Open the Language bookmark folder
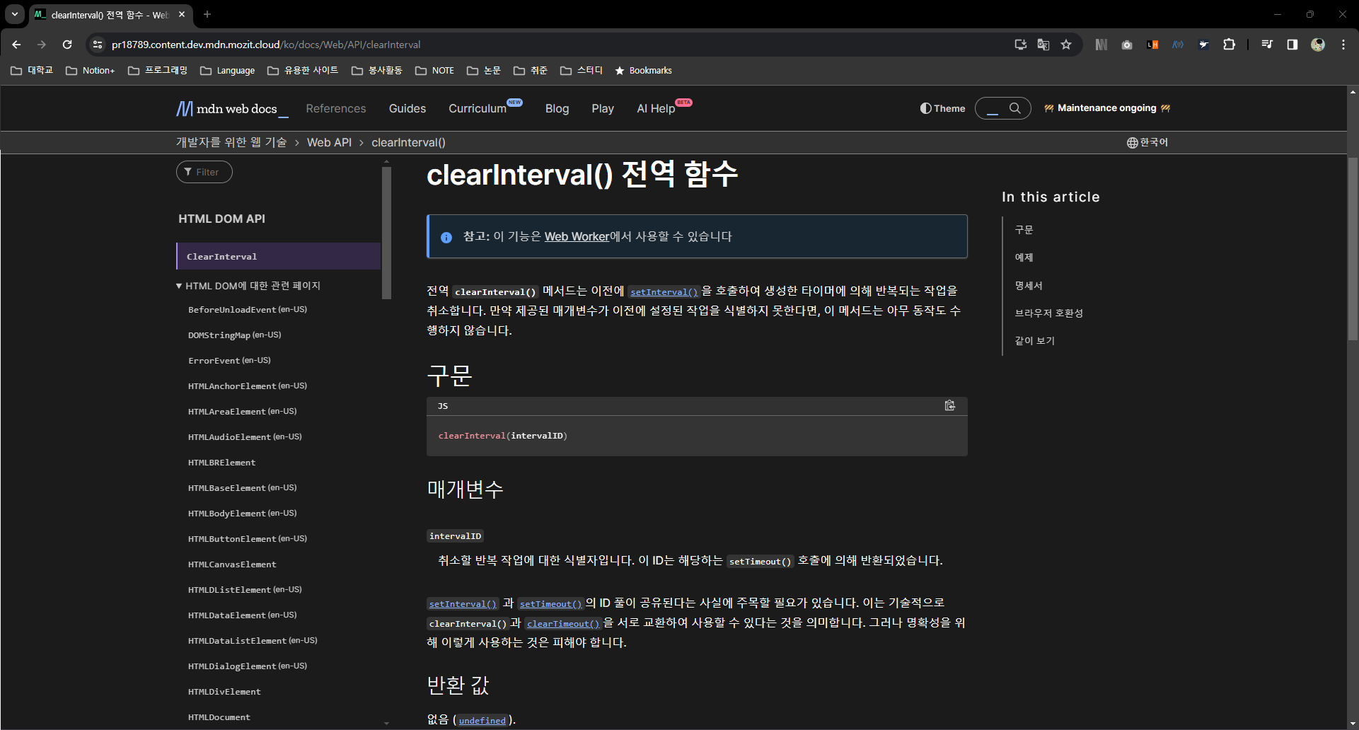This screenshot has height=730, width=1359. pos(228,70)
